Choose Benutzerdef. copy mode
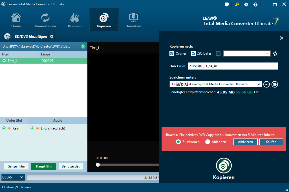This screenshot has width=289, height=192. click(71, 166)
